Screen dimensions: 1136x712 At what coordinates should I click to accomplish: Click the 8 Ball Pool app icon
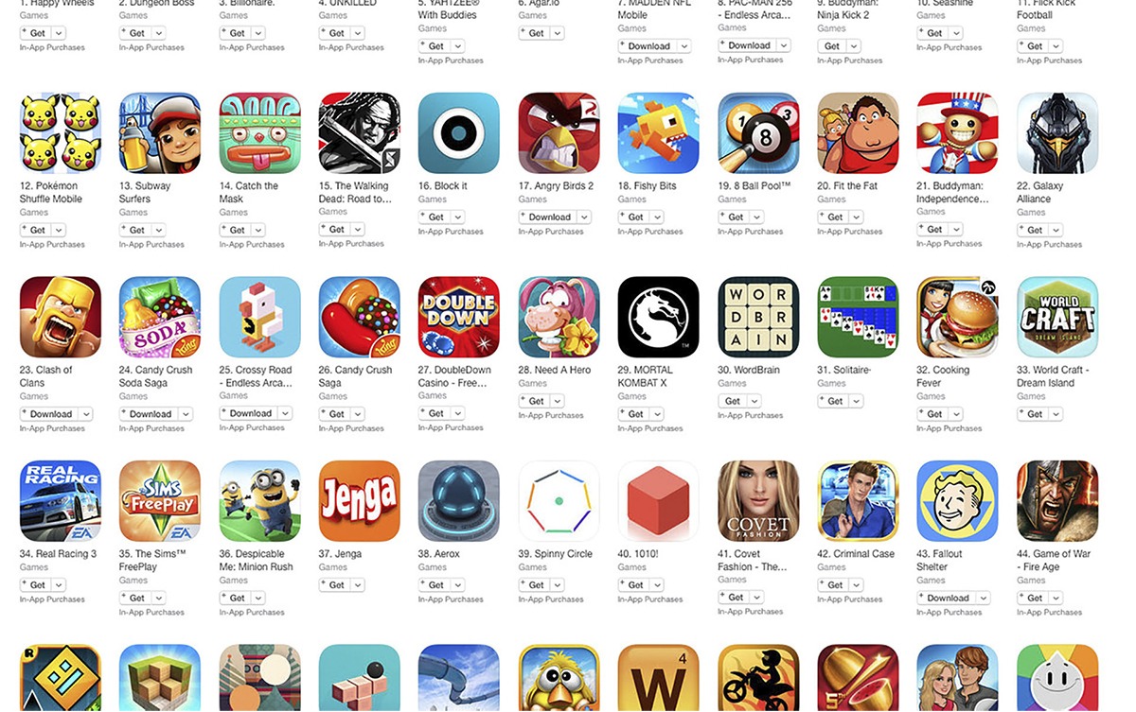758,133
